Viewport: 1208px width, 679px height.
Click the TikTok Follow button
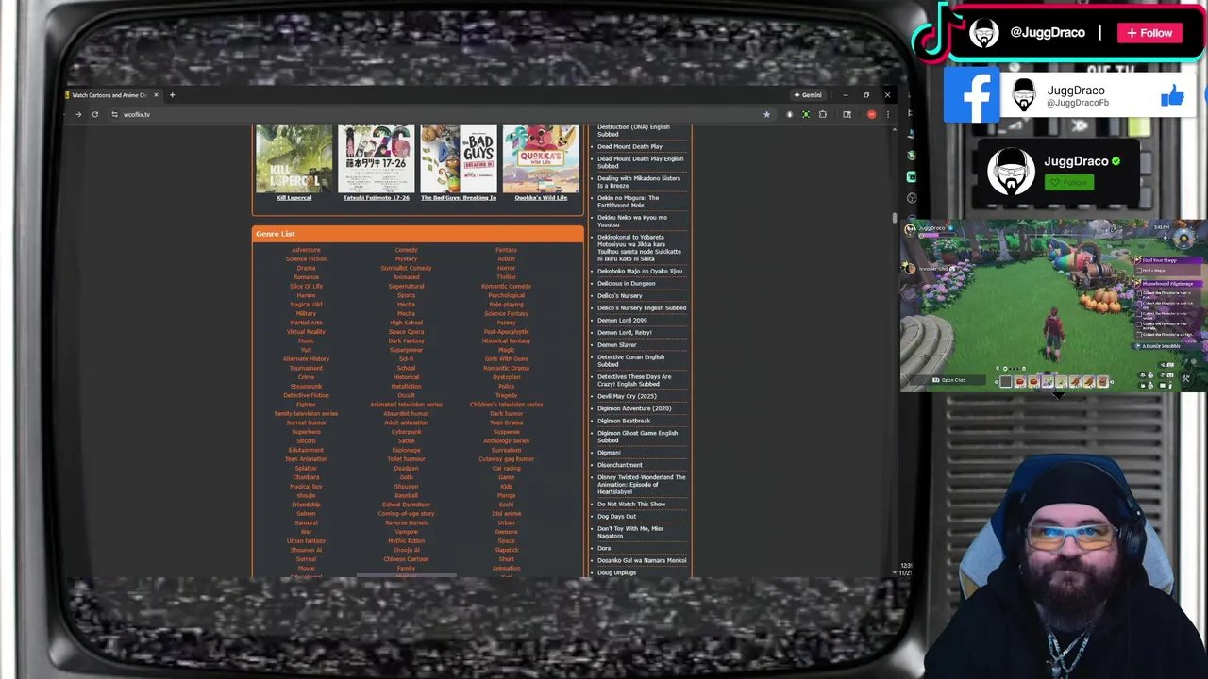[1149, 33]
